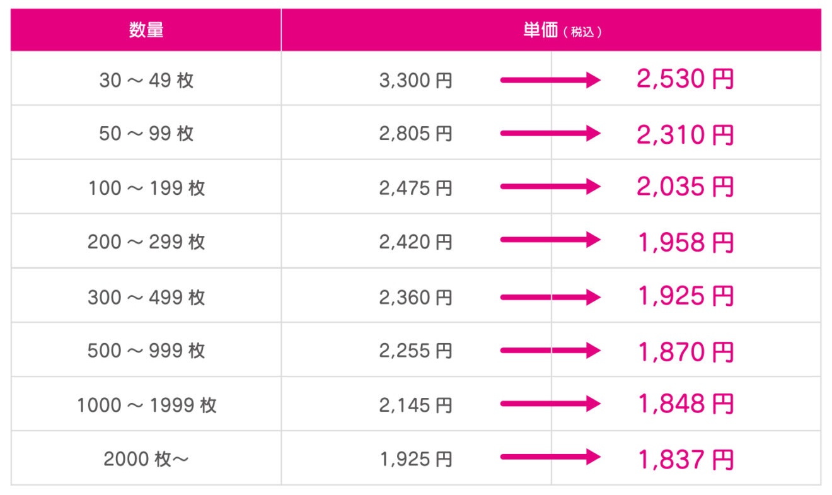This screenshot has width=832, height=495.
Task: Click the discounted price 1,848円
Action: tap(685, 404)
